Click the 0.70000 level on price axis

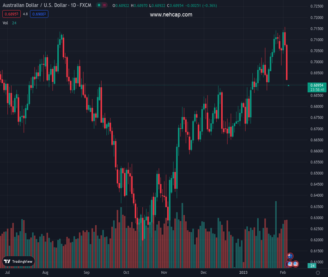pos(316,62)
